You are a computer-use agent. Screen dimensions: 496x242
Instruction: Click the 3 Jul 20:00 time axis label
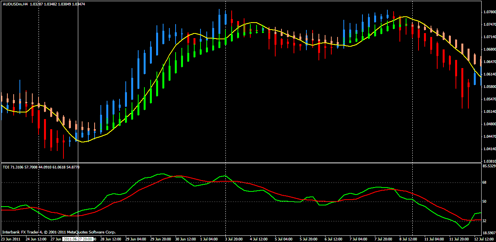pos(235,239)
